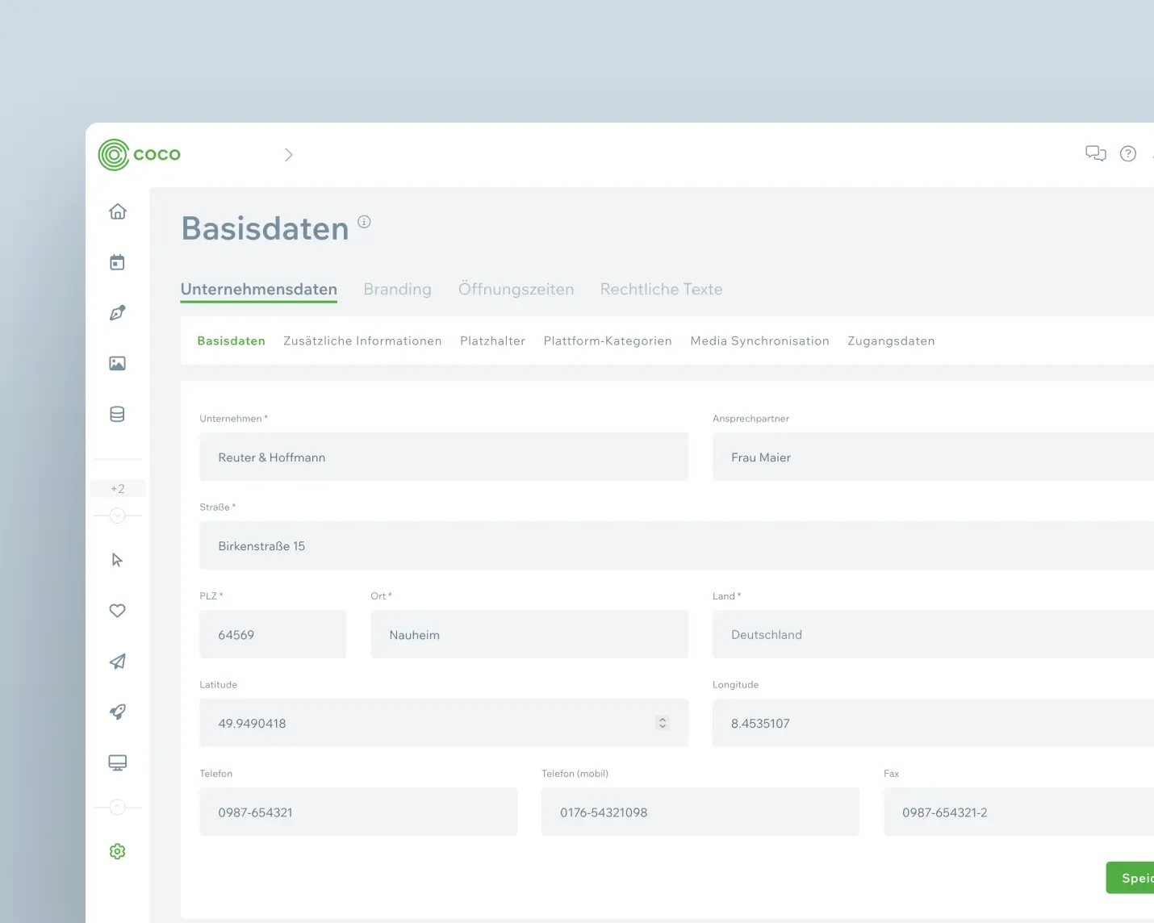Switch to the Branding tab
Screen dimensions: 1154x923
397,290
